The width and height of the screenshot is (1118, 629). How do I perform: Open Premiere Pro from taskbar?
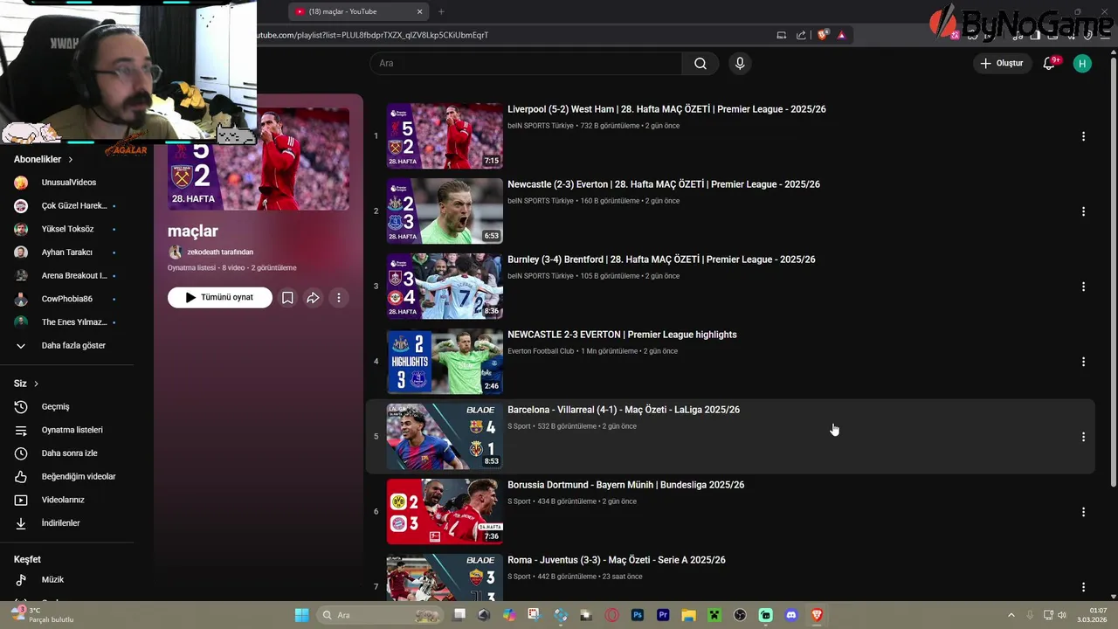pyautogui.click(x=663, y=615)
